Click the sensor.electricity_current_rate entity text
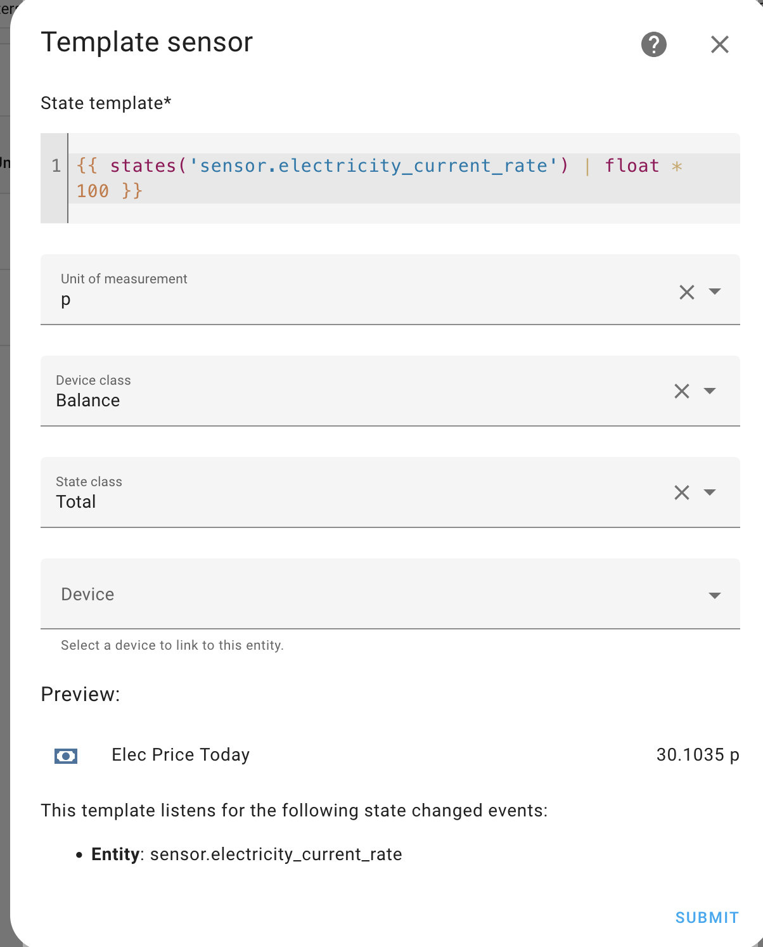763x947 pixels. click(x=276, y=854)
